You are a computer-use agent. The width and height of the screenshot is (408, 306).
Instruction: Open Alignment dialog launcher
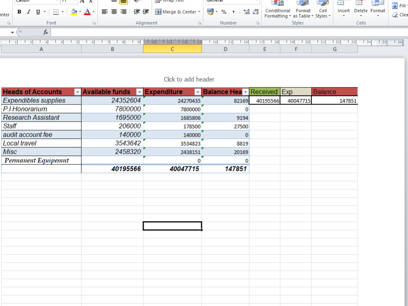coord(200,23)
